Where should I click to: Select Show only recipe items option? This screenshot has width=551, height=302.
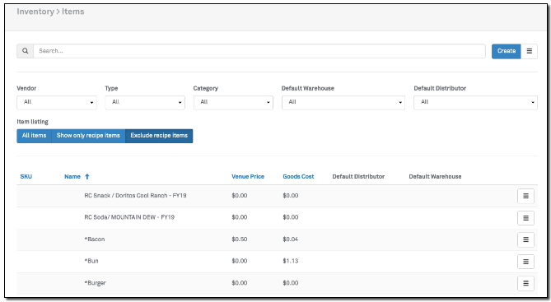pyautogui.click(x=88, y=136)
